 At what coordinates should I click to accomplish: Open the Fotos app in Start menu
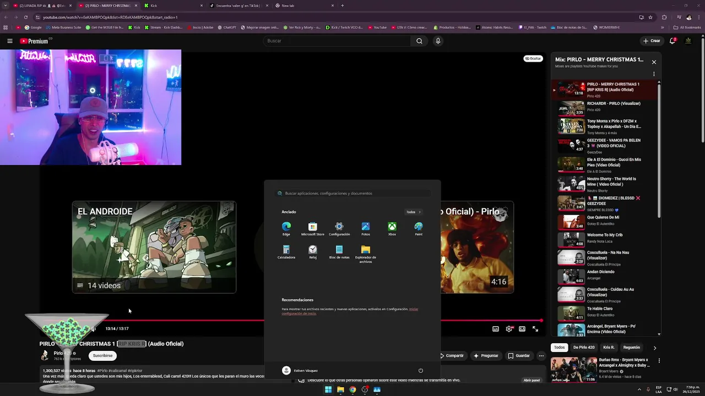click(x=366, y=229)
